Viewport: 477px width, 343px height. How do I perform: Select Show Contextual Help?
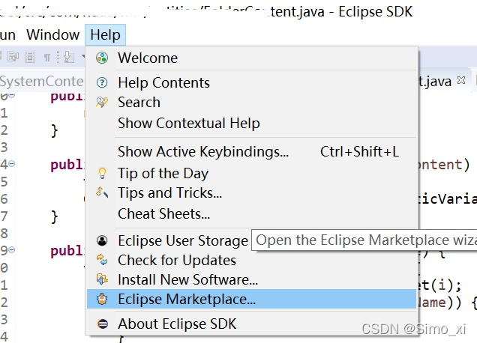pyautogui.click(x=251, y=123)
